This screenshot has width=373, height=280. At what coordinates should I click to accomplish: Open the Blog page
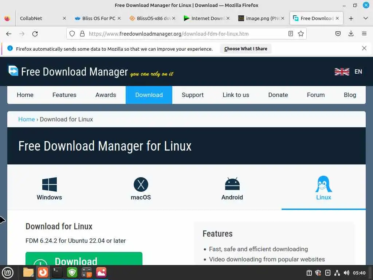pos(350,95)
